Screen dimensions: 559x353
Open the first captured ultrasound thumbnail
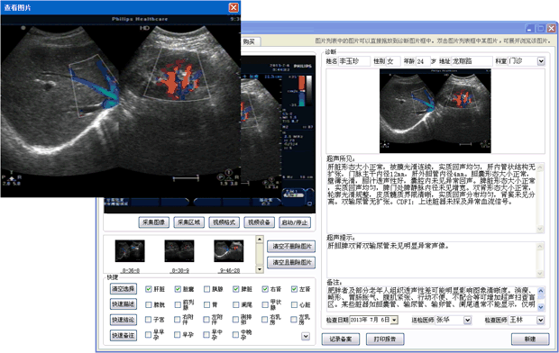(130, 250)
